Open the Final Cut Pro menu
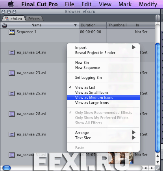Image resolution: width=163 pixels, height=171 pixels. click(39, 4)
